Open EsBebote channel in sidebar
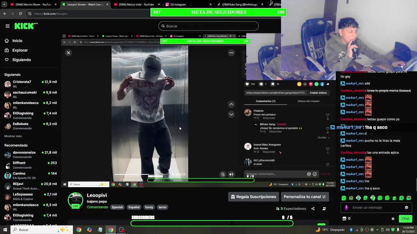The height and width of the screenshot is (234, 417). pos(31,126)
